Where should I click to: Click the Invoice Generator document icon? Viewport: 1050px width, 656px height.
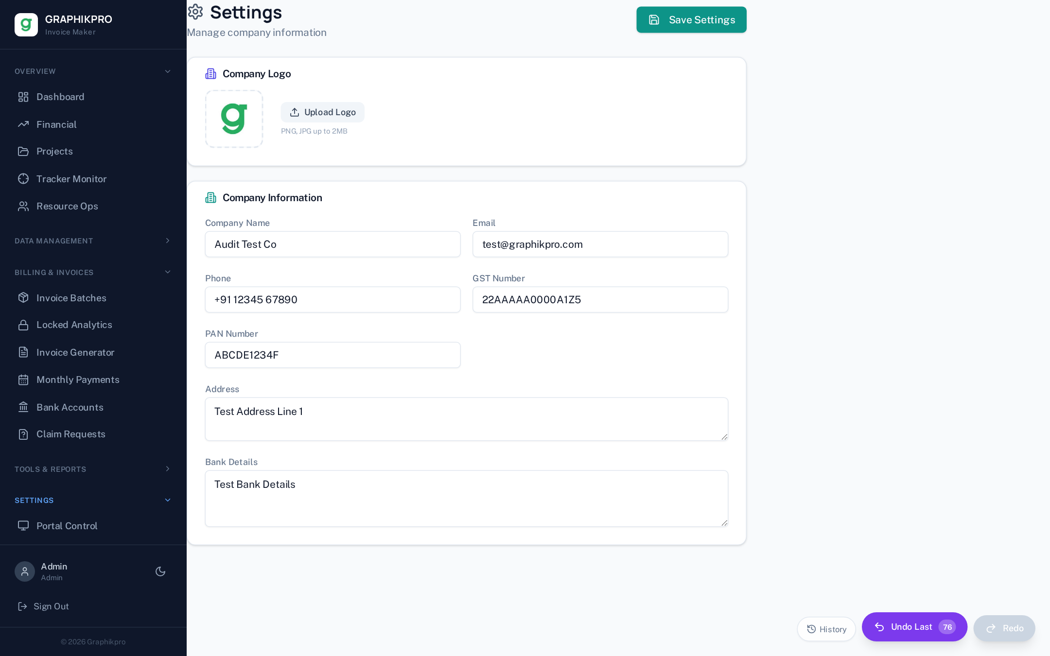pyautogui.click(x=23, y=352)
